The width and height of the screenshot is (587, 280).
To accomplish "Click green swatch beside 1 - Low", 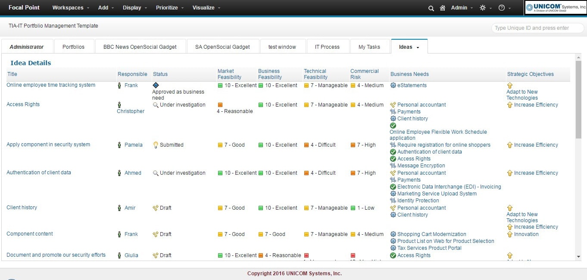I will point(353,208).
